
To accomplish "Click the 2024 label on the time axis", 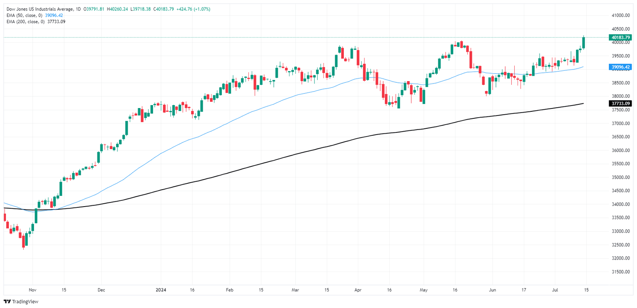I will click(162, 290).
